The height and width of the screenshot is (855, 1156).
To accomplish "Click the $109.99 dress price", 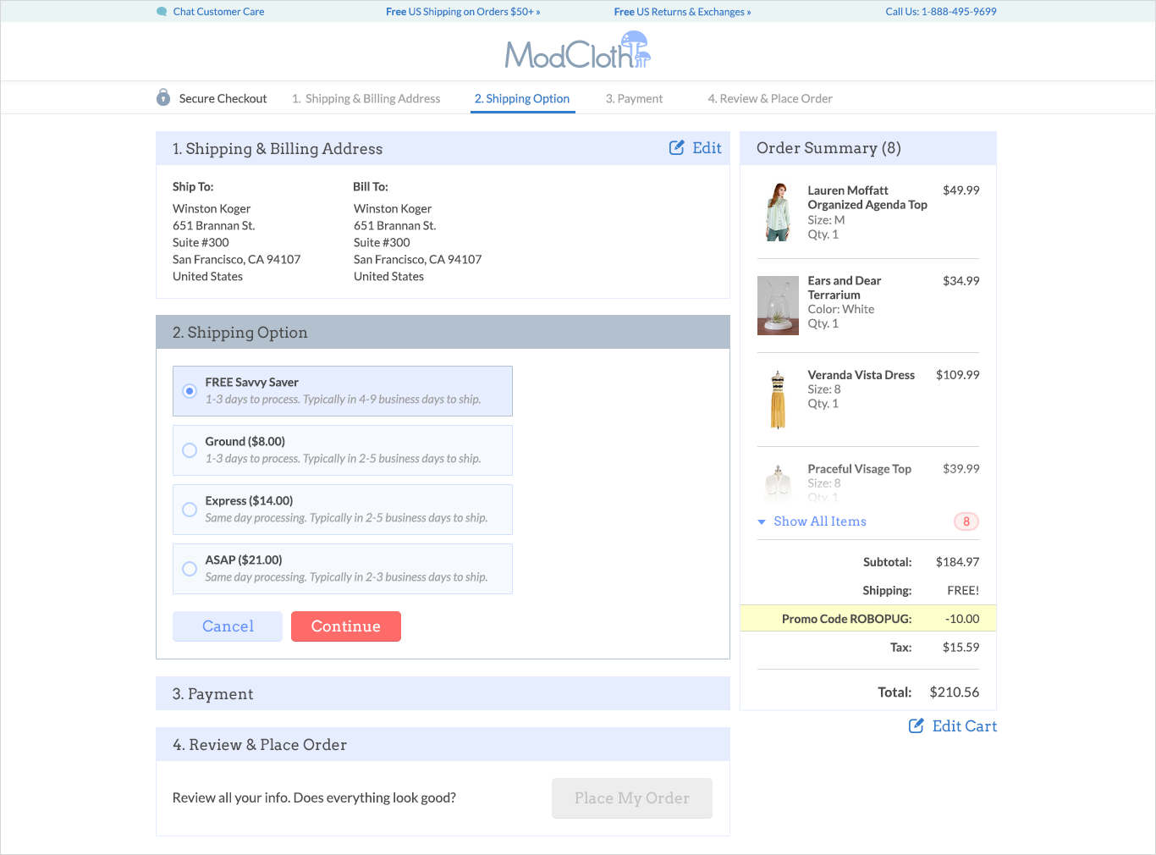I will pyautogui.click(x=958, y=375).
